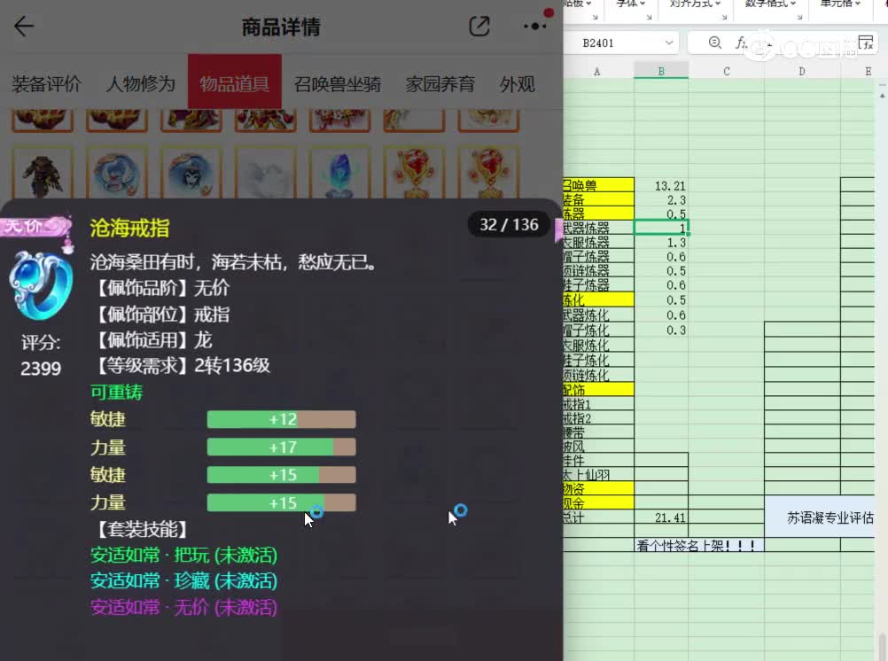Select the white feather item thumbnail
The width and height of the screenshot is (888, 661).
tap(266, 173)
